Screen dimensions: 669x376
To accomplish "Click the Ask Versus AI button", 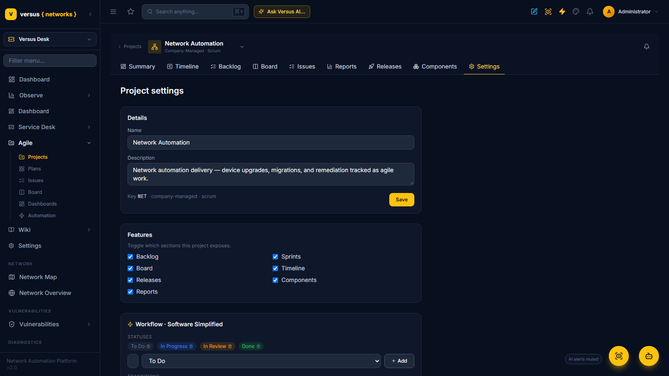I will click(282, 12).
